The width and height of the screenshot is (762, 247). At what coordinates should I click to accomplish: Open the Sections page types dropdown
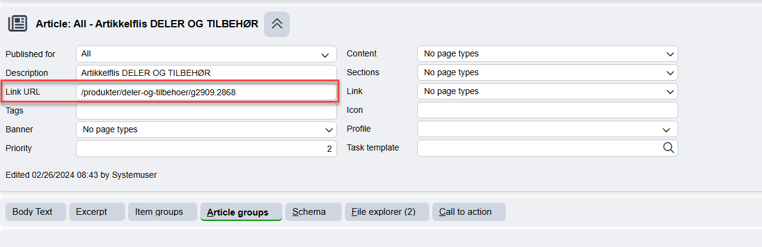click(x=548, y=73)
